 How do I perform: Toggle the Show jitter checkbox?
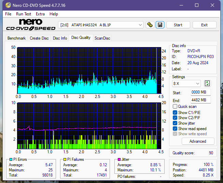tap(175, 123)
